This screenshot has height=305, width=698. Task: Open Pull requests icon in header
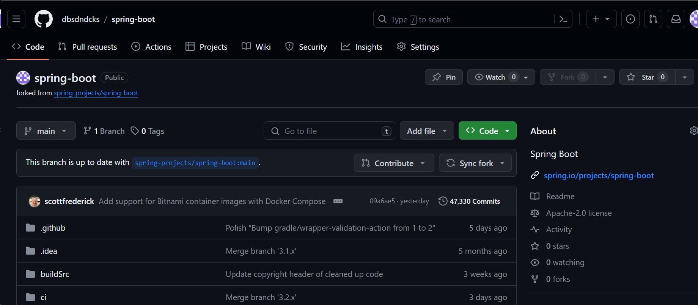tap(653, 19)
